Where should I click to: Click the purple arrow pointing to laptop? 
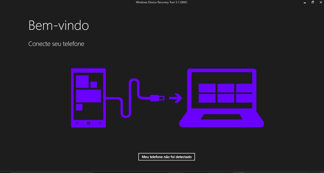pos(176,98)
